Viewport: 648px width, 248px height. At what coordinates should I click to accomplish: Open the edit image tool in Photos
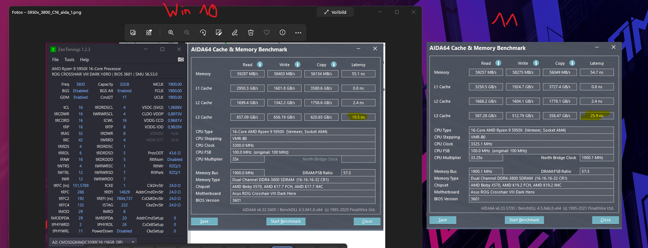(x=219, y=33)
